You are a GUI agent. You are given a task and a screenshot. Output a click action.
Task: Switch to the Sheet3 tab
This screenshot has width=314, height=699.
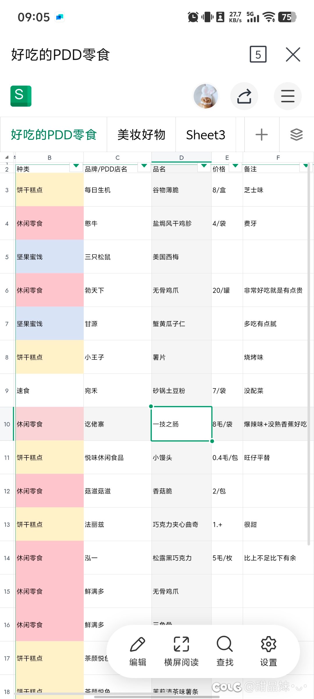point(206,135)
